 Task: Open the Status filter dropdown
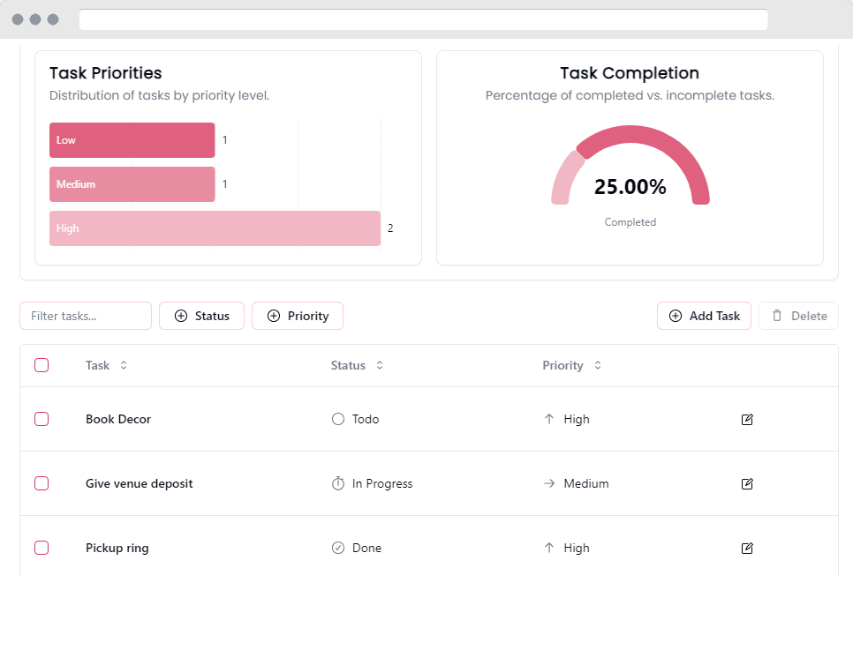[202, 316]
